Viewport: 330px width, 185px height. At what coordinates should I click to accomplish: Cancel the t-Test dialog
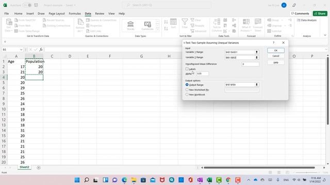(276, 56)
